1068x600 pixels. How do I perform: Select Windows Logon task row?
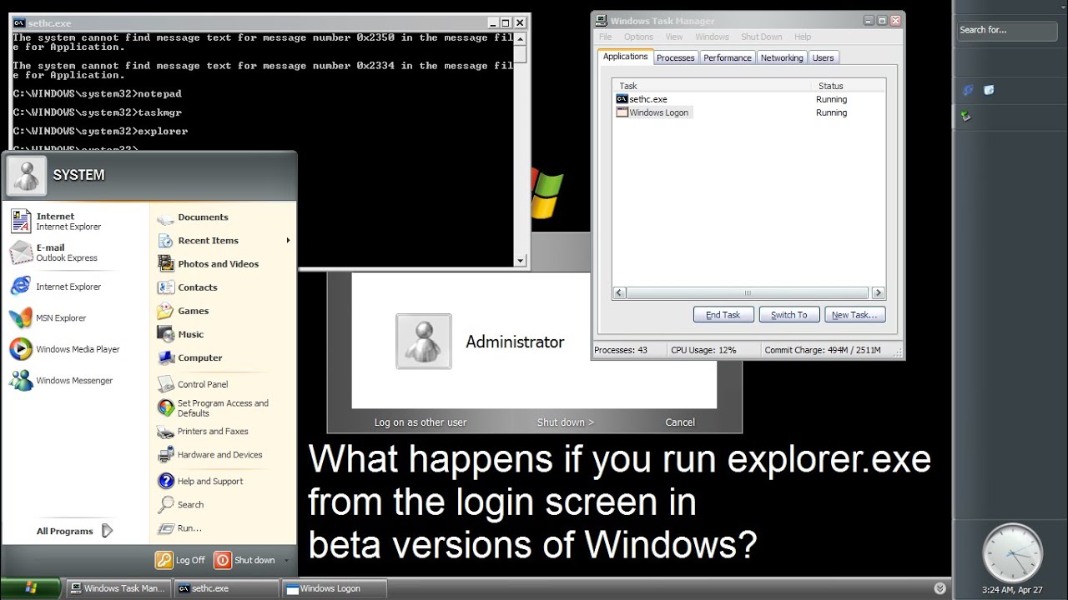(748, 112)
